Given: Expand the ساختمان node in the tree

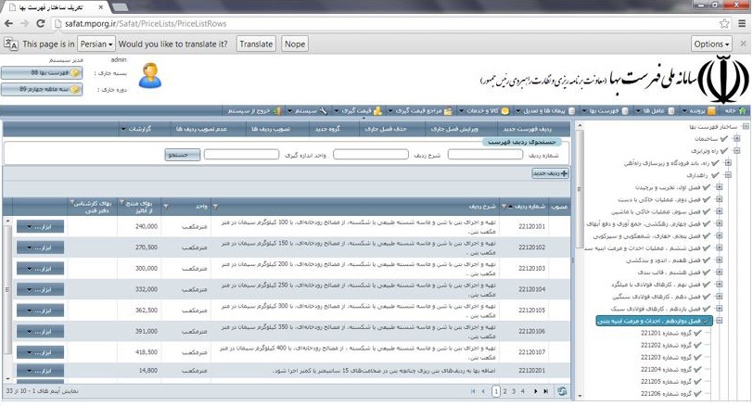Looking at the screenshot, I should pos(737,138).
